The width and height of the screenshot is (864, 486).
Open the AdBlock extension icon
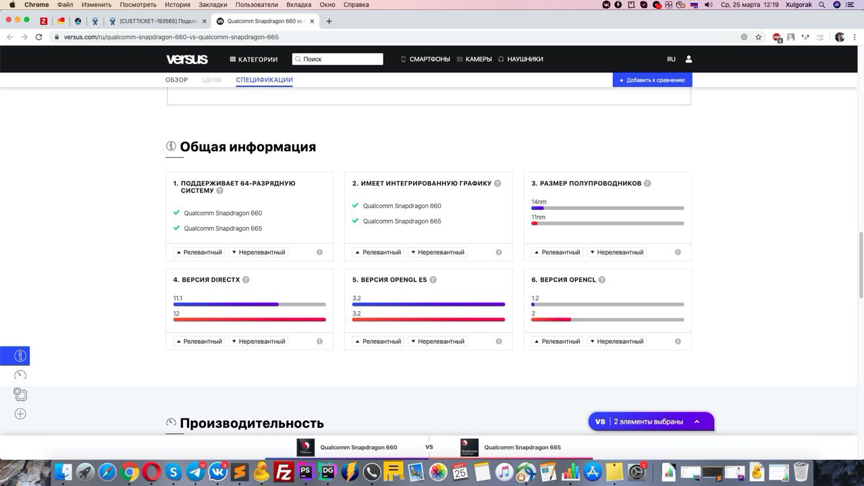[777, 37]
